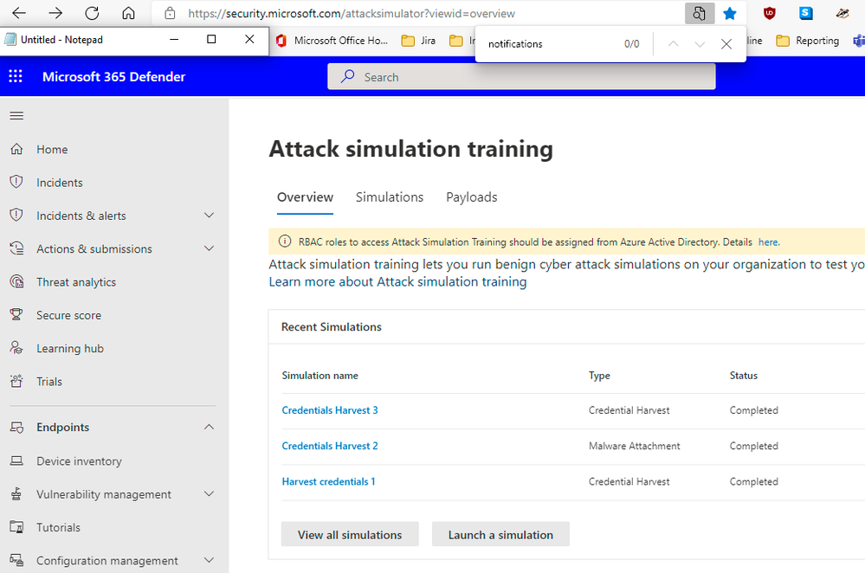Image resolution: width=865 pixels, height=573 pixels.
Task: Open Learn more about Attack simulation training
Action: [x=397, y=282]
